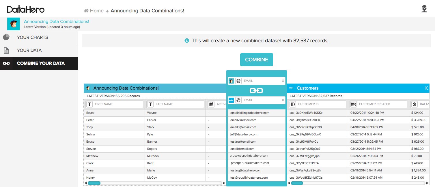The width and height of the screenshot is (435, 187).
Task: Click the text type icon for First Name
Action: (89, 104)
